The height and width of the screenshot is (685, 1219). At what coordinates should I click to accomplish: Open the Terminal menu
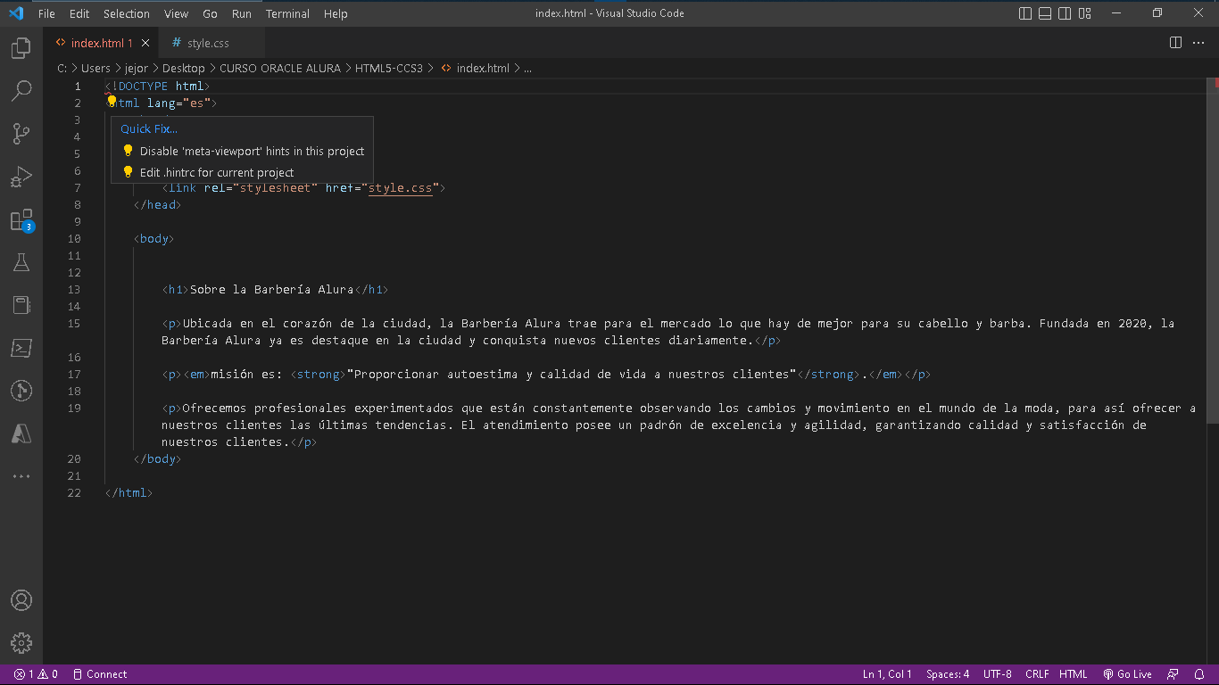pos(287,13)
